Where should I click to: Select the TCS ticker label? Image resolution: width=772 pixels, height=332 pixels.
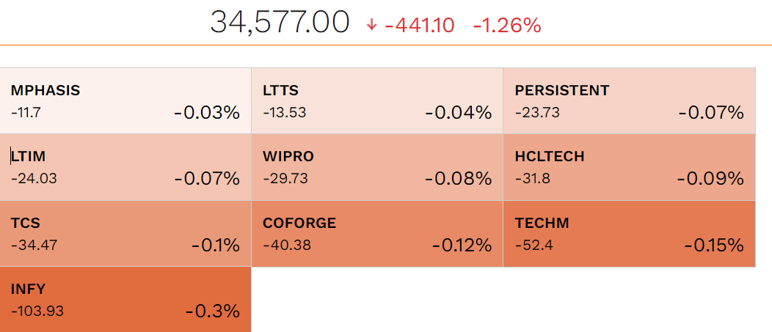[26, 223]
